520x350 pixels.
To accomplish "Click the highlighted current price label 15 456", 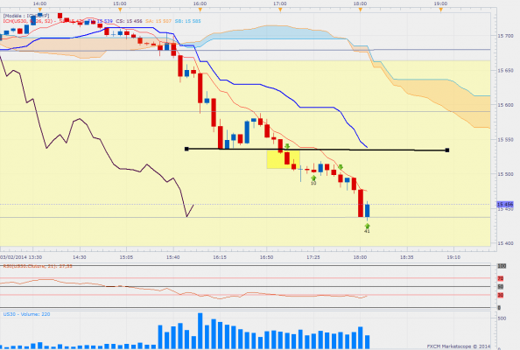I will 505,205.
